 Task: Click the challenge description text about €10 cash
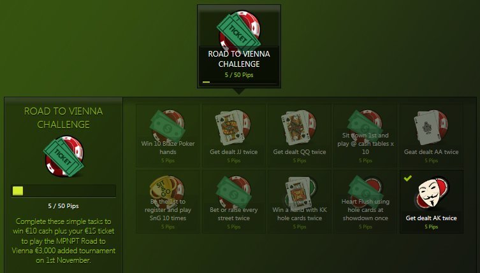[64, 241]
